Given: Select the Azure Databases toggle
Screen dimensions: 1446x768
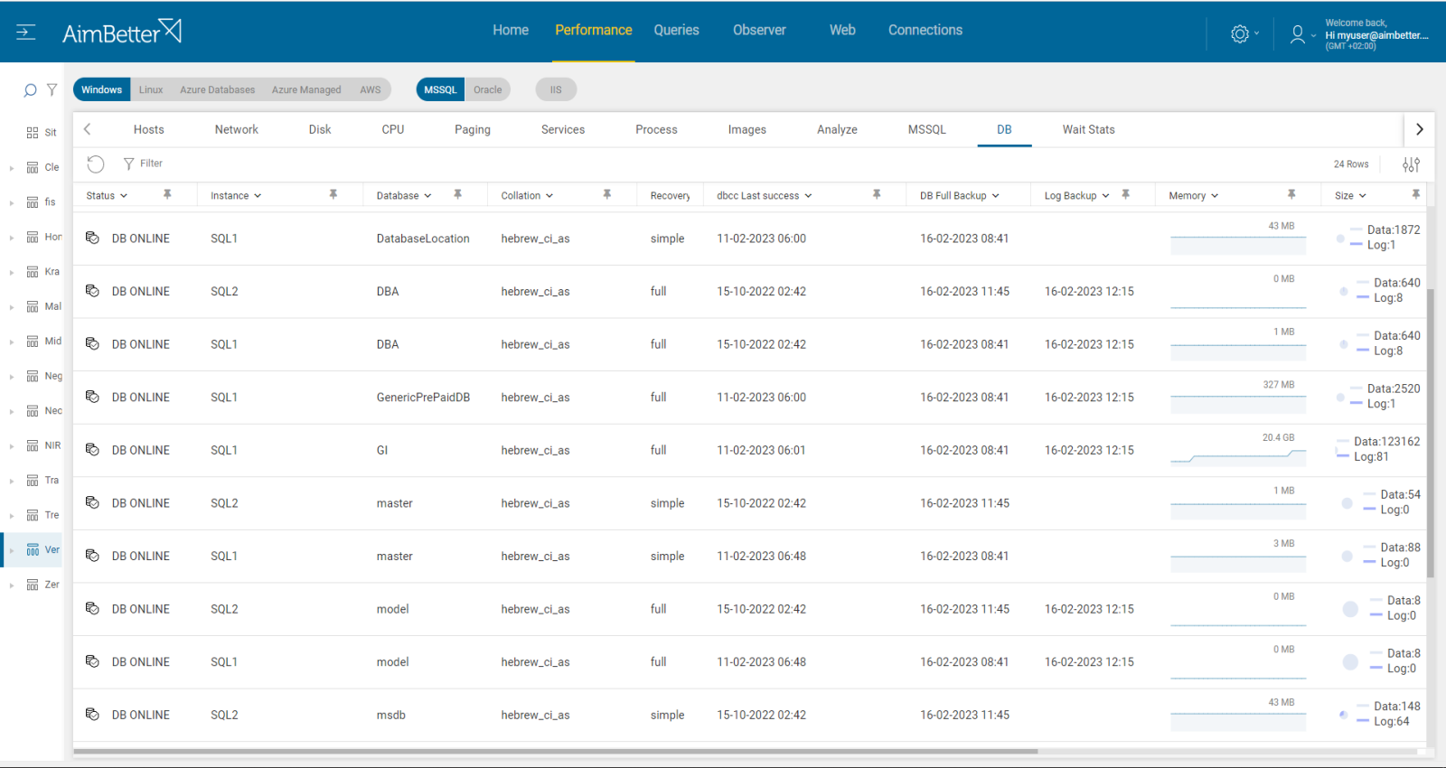Looking at the screenshot, I should tap(217, 89).
